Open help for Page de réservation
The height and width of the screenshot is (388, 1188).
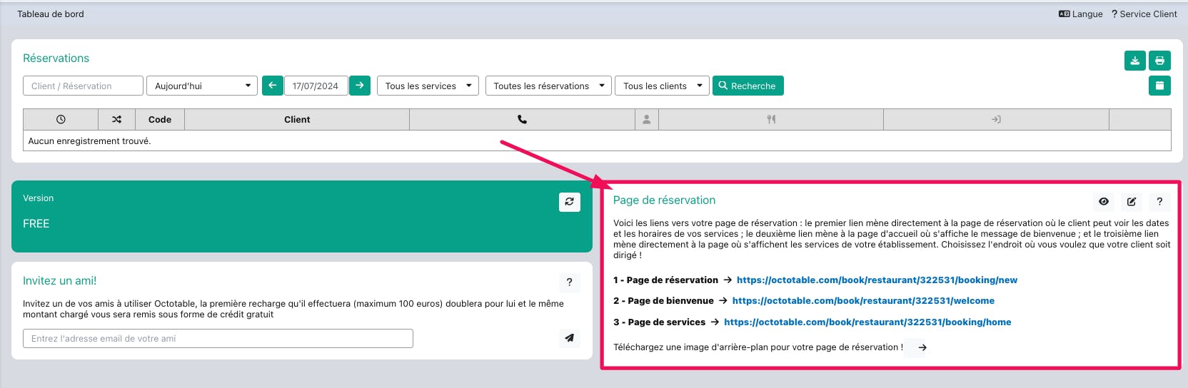pos(1159,202)
